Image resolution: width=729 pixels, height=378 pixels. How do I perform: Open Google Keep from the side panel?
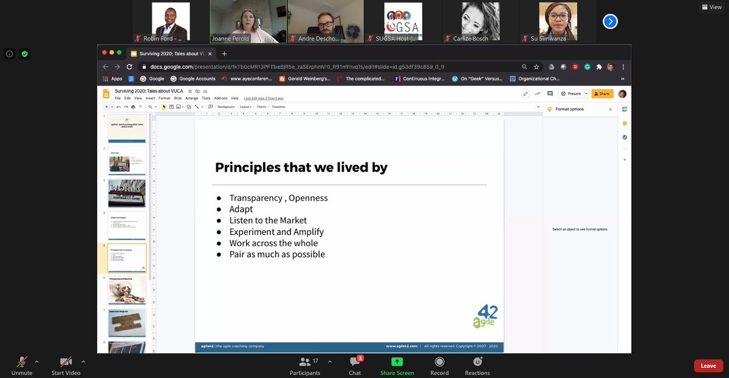click(x=625, y=124)
